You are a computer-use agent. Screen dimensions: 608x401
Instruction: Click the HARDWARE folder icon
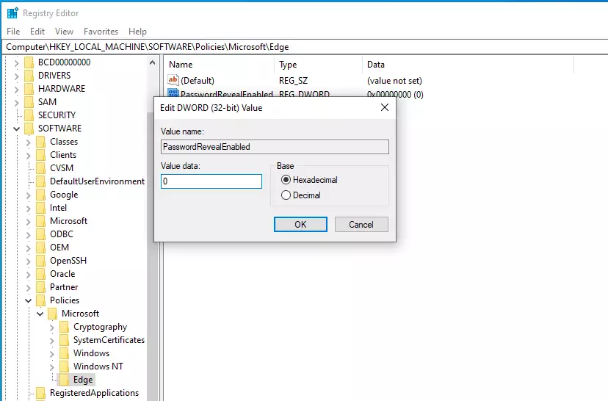point(29,88)
